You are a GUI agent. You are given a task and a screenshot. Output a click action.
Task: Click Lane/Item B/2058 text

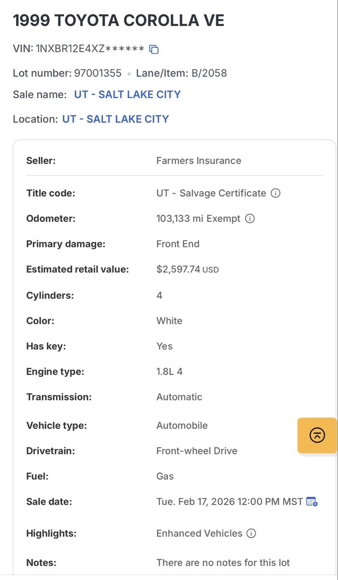click(181, 73)
